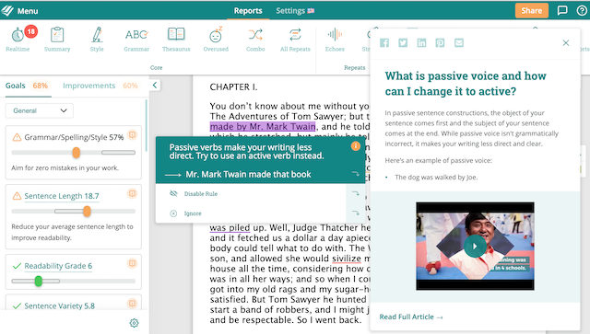The image size is (590, 334).
Task: Open the help question mark icon
Action: pyautogui.click(x=582, y=10)
